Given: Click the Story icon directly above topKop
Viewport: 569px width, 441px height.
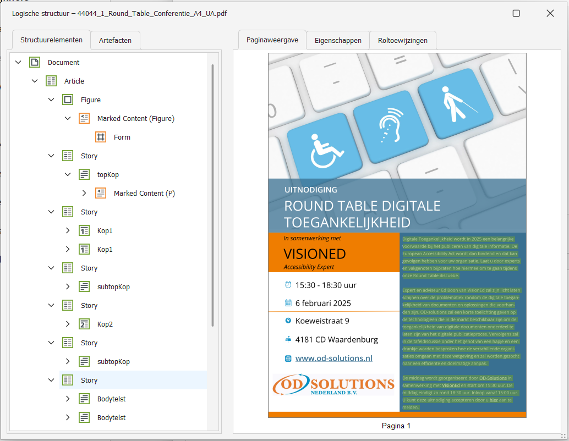Looking at the screenshot, I should (68, 156).
